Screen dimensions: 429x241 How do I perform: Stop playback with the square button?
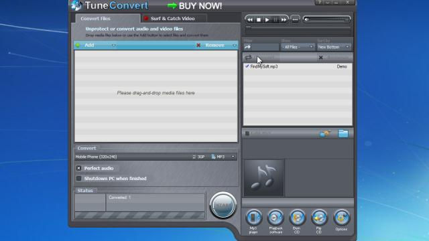[x=259, y=19]
